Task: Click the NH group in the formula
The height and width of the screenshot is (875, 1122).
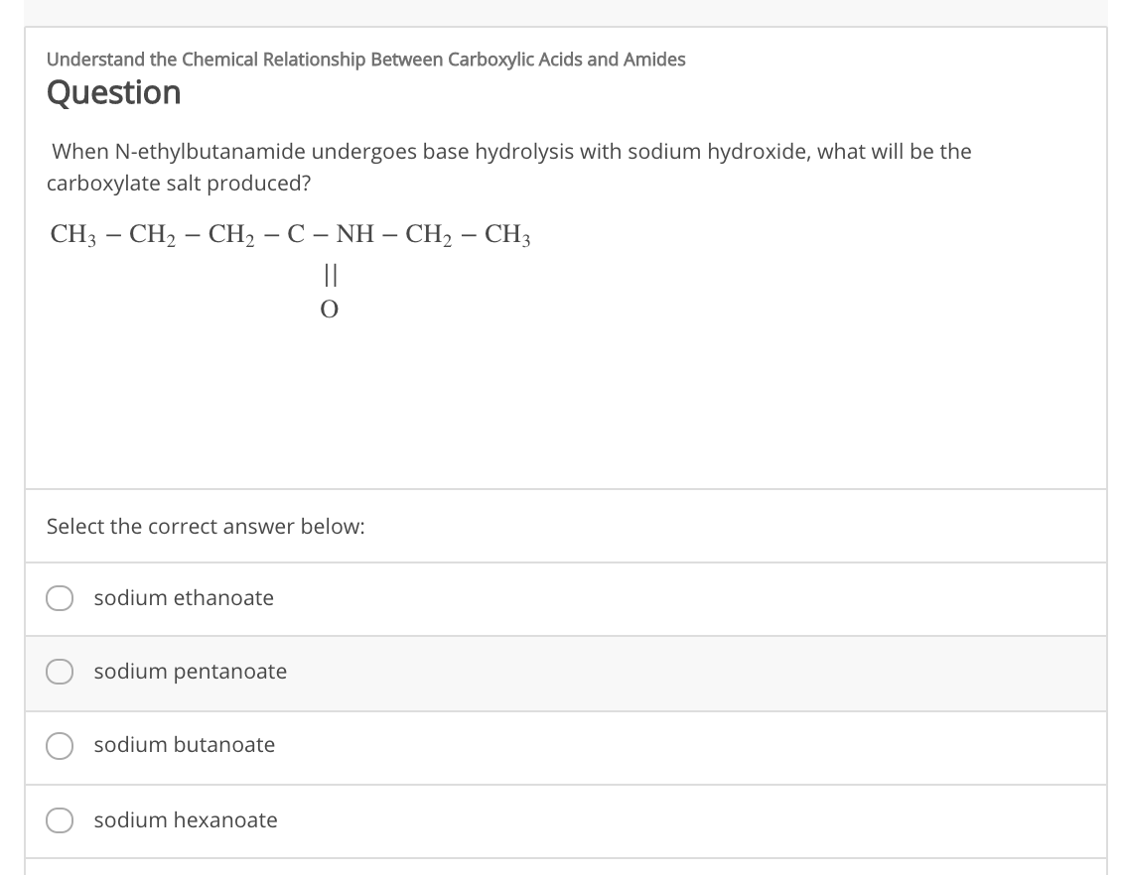Action: point(354,234)
